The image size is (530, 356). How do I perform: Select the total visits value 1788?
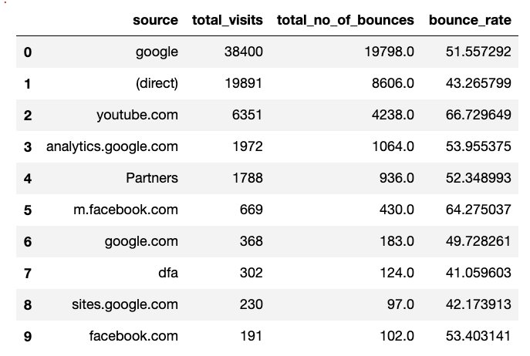click(248, 178)
